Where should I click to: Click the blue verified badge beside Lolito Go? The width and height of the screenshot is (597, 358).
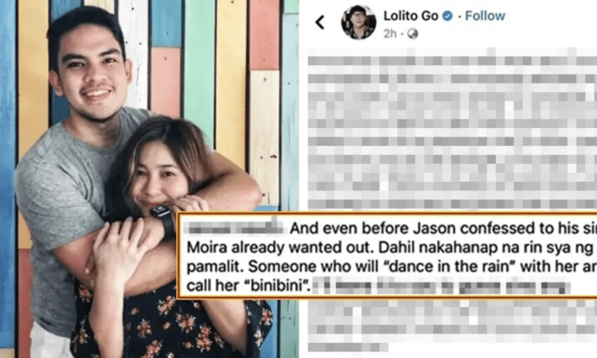point(448,16)
